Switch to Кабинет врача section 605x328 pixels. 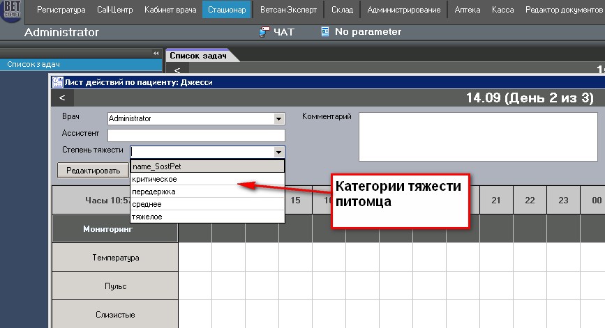[170, 10]
